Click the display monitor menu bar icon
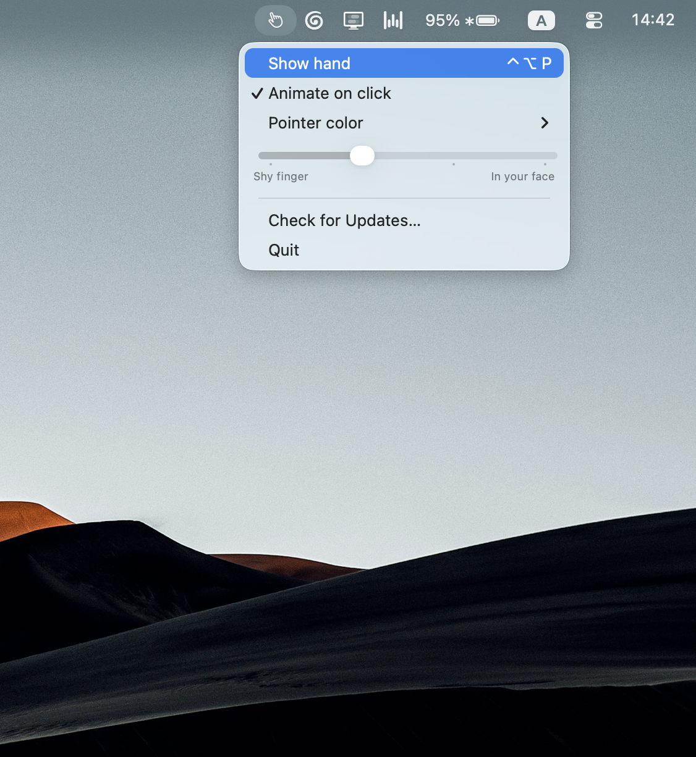696x757 pixels. click(354, 21)
